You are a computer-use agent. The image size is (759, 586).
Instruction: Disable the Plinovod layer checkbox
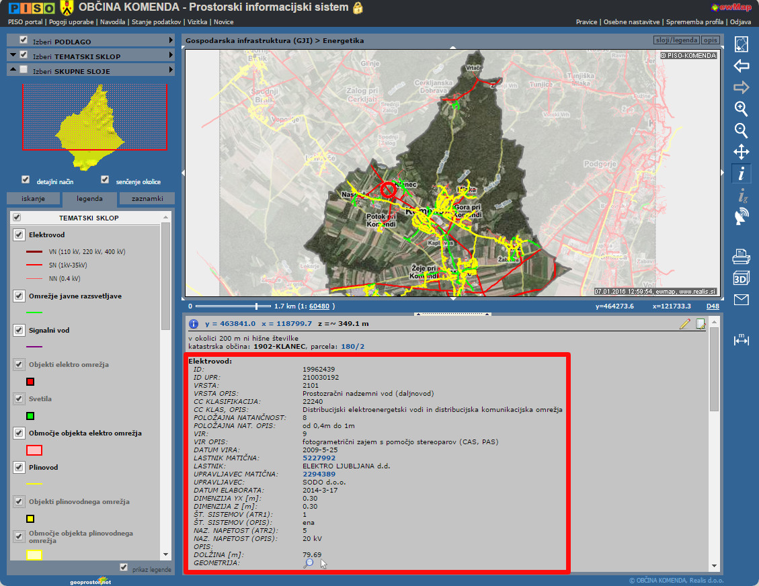point(19,467)
